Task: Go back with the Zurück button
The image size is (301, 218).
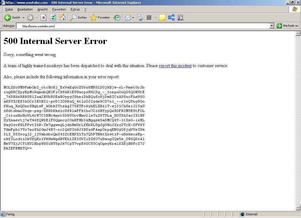Action: pyautogui.click(x=12, y=18)
